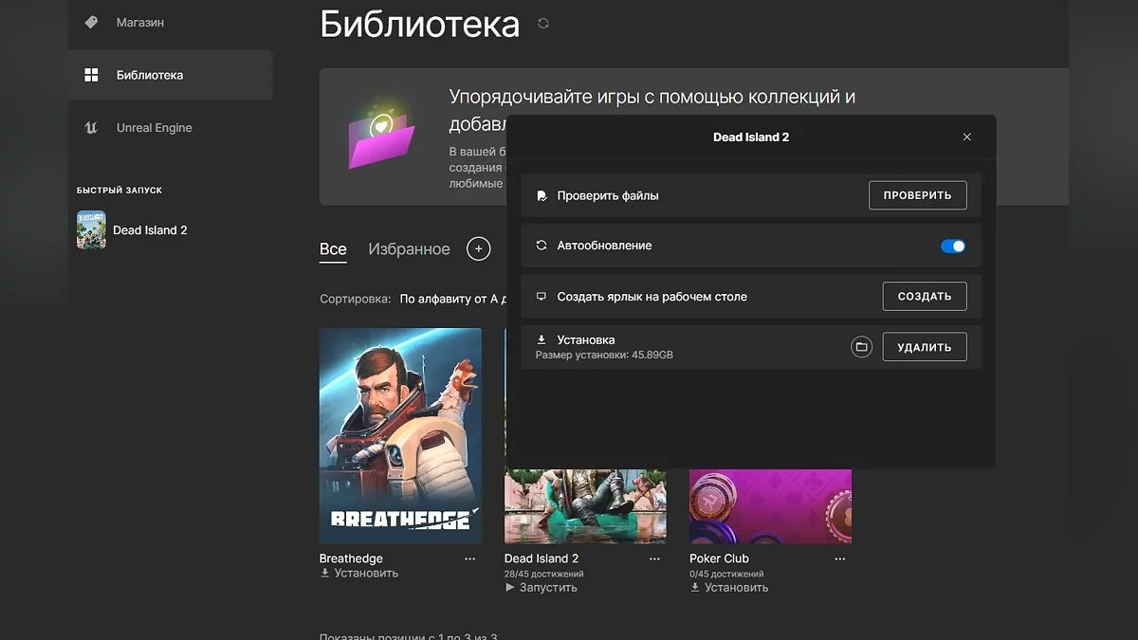Close the Dead Island 2 dialog
The height and width of the screenshot is (640, 1138).
pyautogui.click(x=967, y=137)
